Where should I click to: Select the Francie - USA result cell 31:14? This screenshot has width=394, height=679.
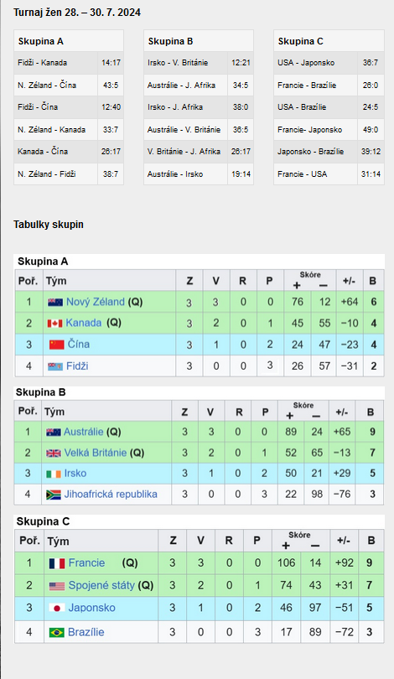tap(371, 174)
